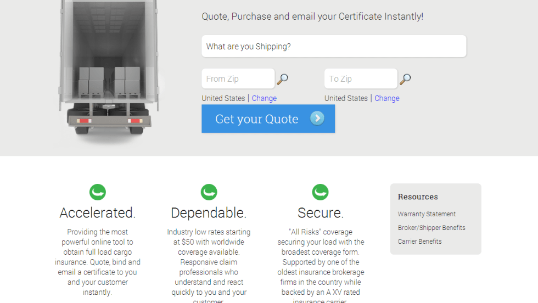Click the magnifier icon beside From Zip

coord(282,79)
